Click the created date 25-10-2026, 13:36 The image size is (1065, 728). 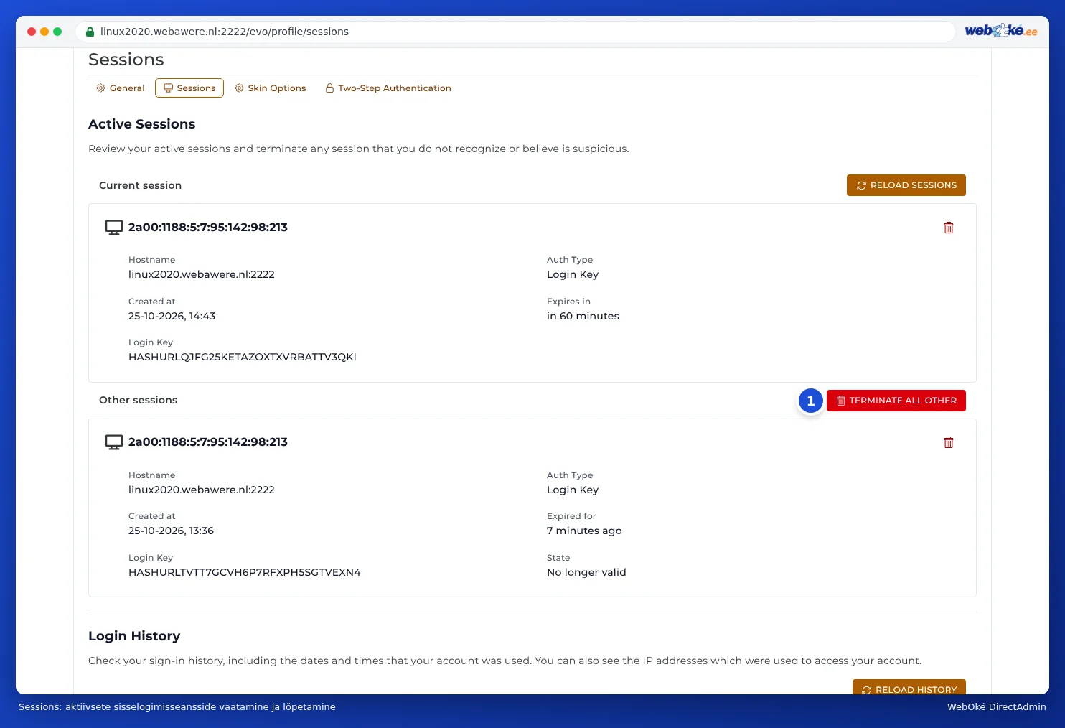[171, 531]
